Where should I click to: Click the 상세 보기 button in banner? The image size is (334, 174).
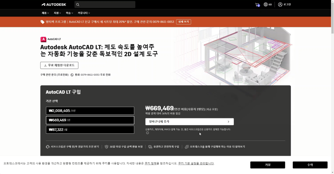(183, 22)
